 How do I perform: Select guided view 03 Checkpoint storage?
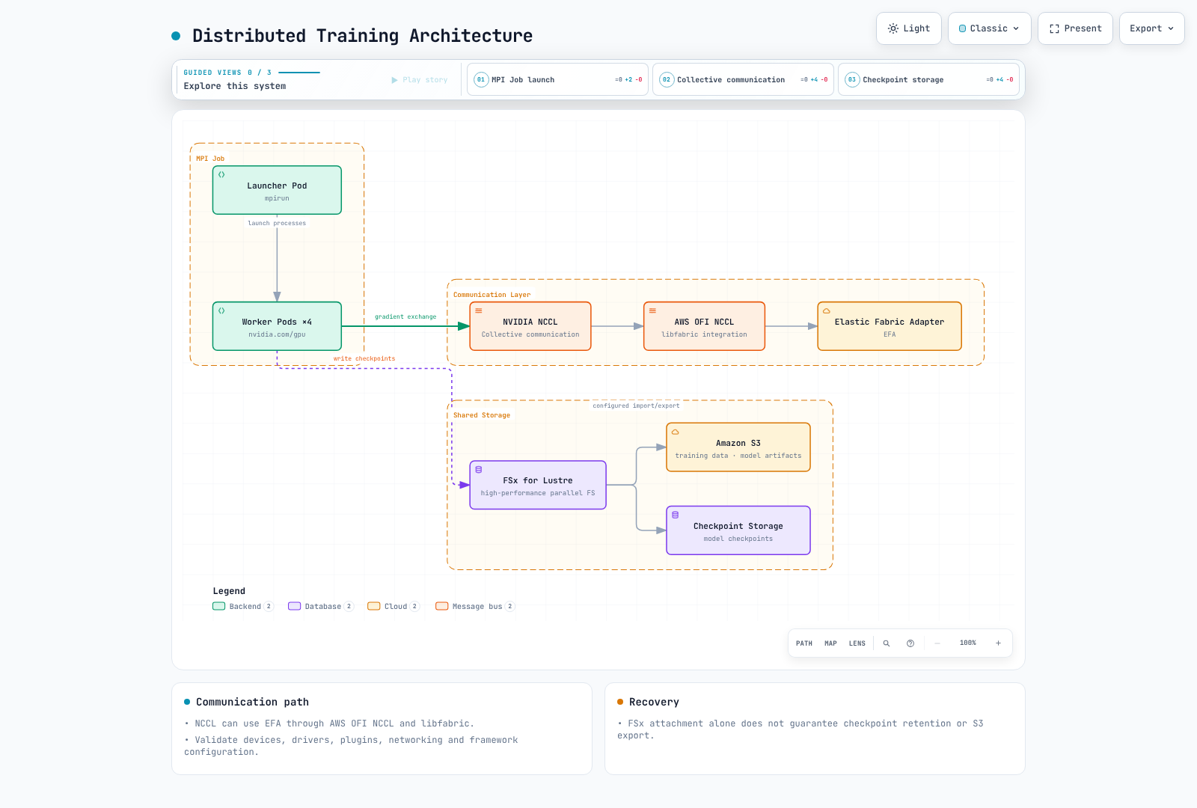tap(928, 79)
